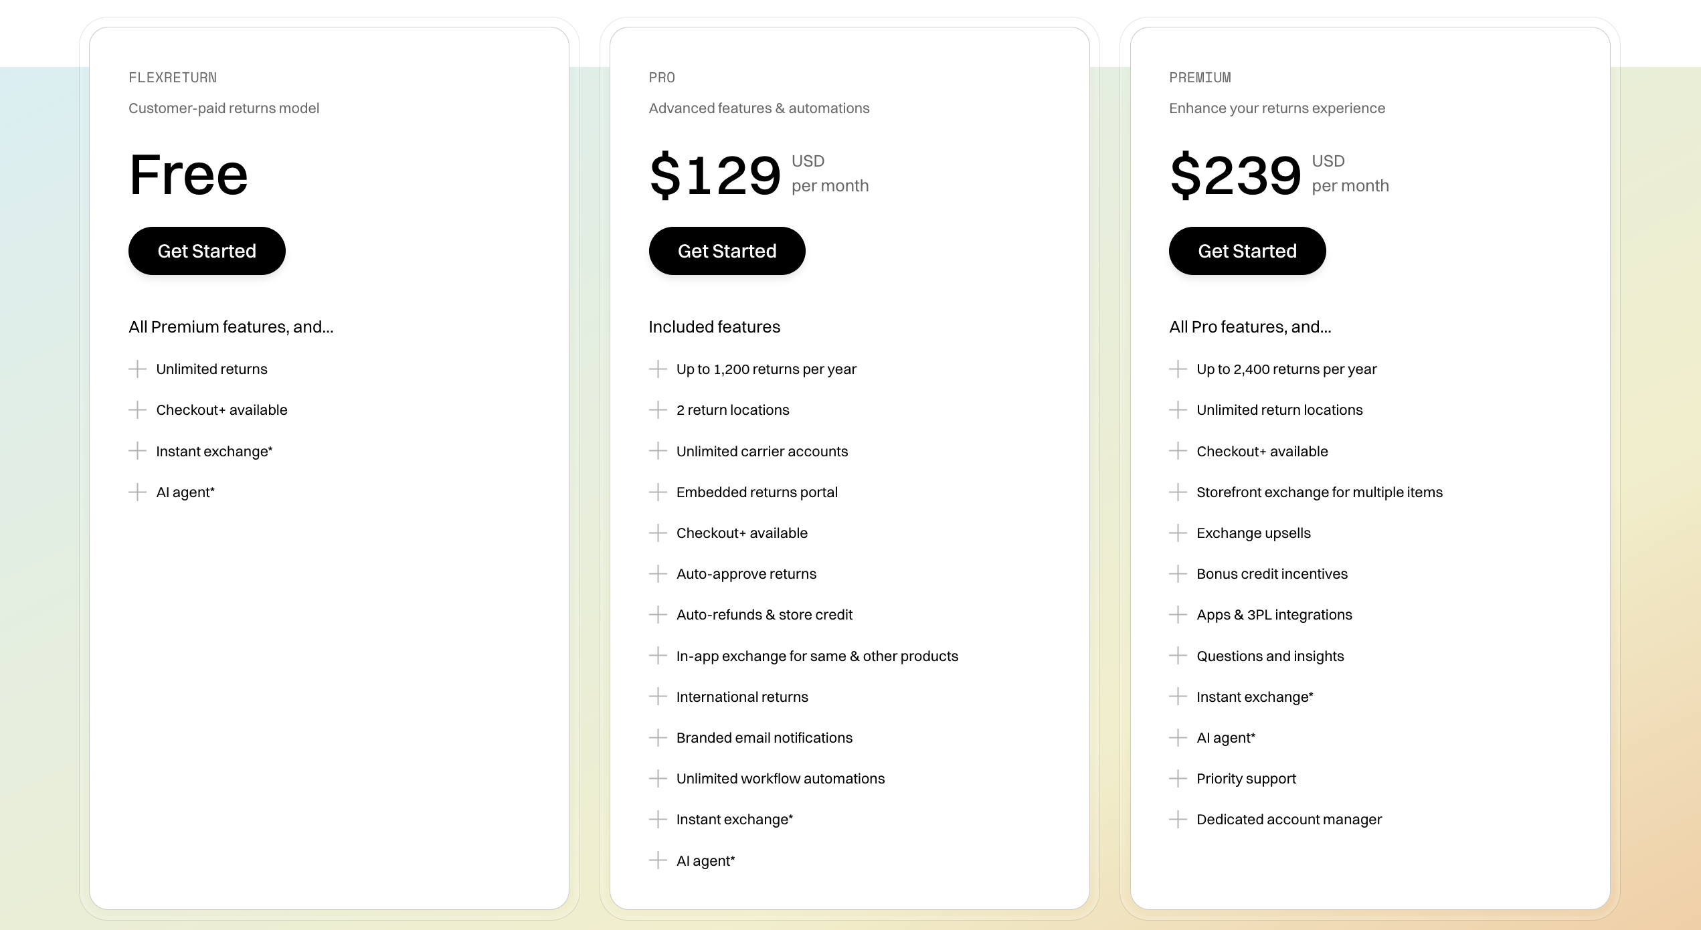Expand Questions and insights feature
1701x930 pixels.
[1178, 656]
